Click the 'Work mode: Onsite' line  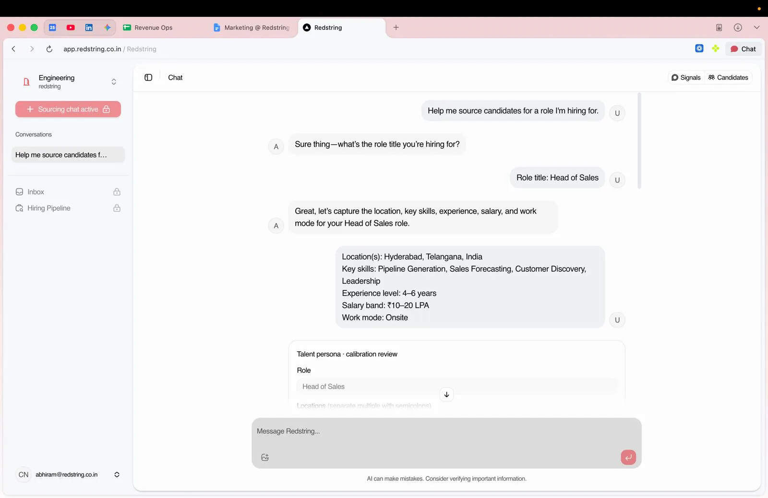click(375, 317)
